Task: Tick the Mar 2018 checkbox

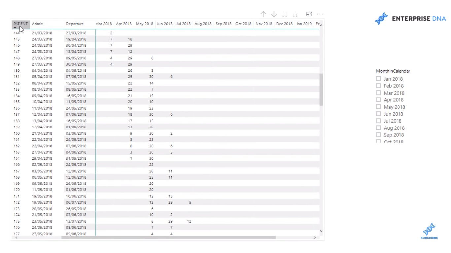Action: [378, 93]
